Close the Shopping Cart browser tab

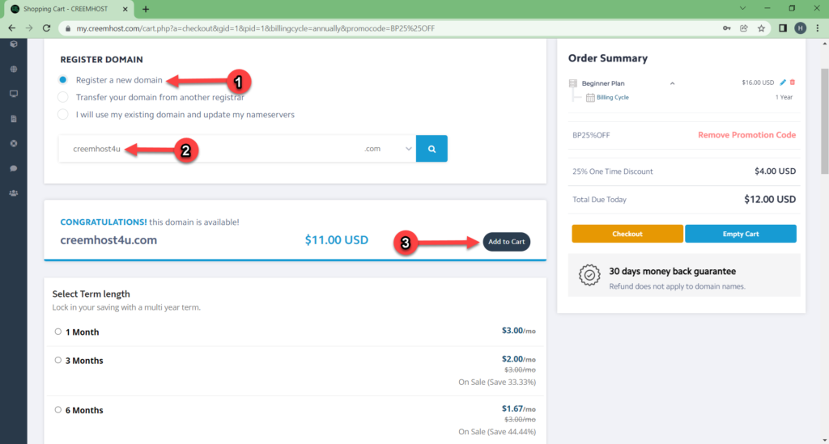pos(125,9)
